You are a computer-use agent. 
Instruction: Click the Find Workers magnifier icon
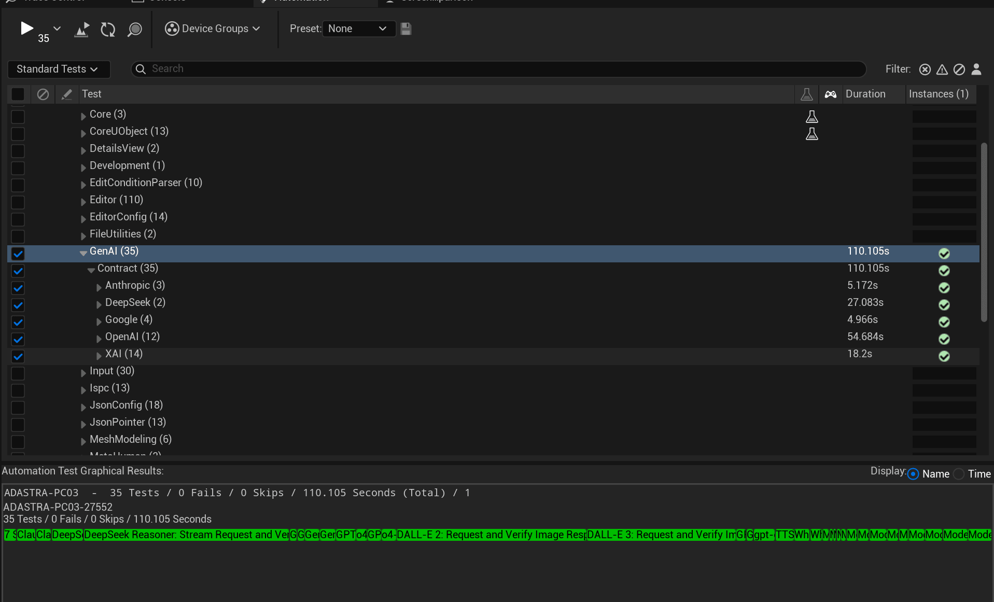[x=135, y=29]
